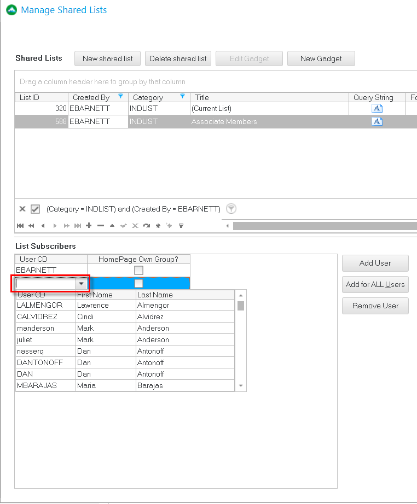Click HomePage Own Group? column header
The image size is (417, 504).
[x=138, y=259]
